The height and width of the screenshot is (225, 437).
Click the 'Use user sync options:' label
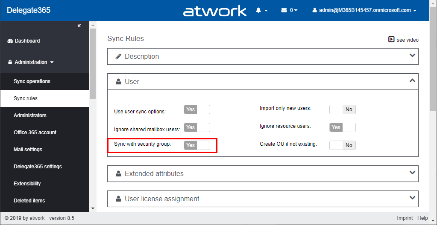[140, 112]
